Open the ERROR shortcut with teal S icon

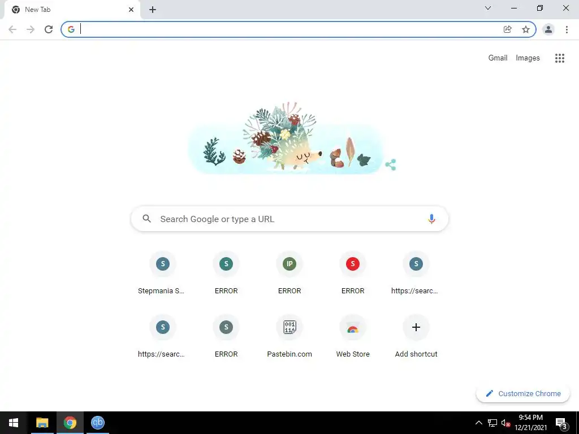(x=226, y=273)
